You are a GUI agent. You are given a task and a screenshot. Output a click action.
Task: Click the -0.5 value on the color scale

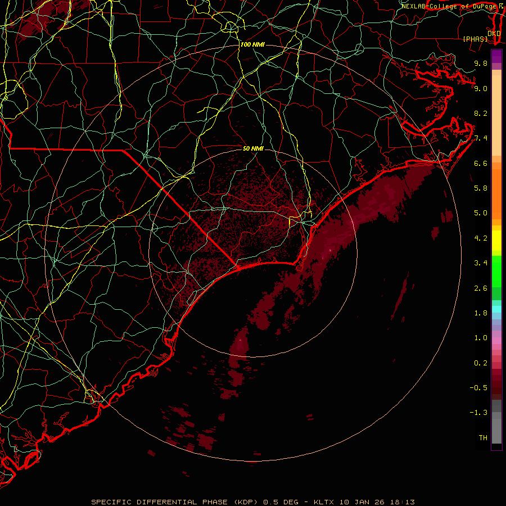coord(478,387)
